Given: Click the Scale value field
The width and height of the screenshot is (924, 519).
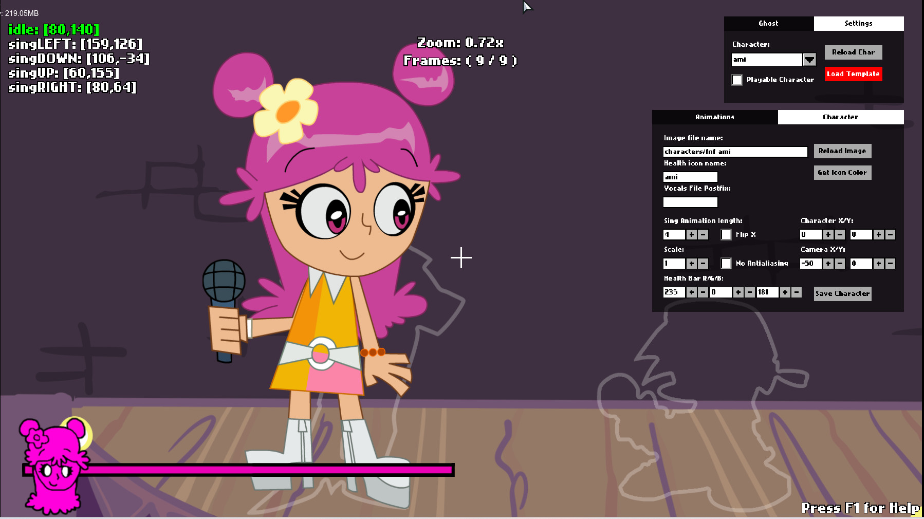Looking at the screenshot, I should (674, 264).
